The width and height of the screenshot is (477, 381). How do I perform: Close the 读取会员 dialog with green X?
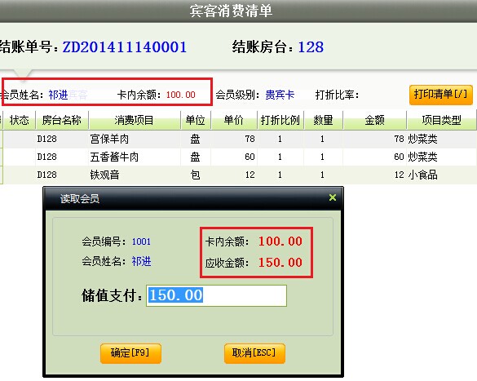[333, 197]
